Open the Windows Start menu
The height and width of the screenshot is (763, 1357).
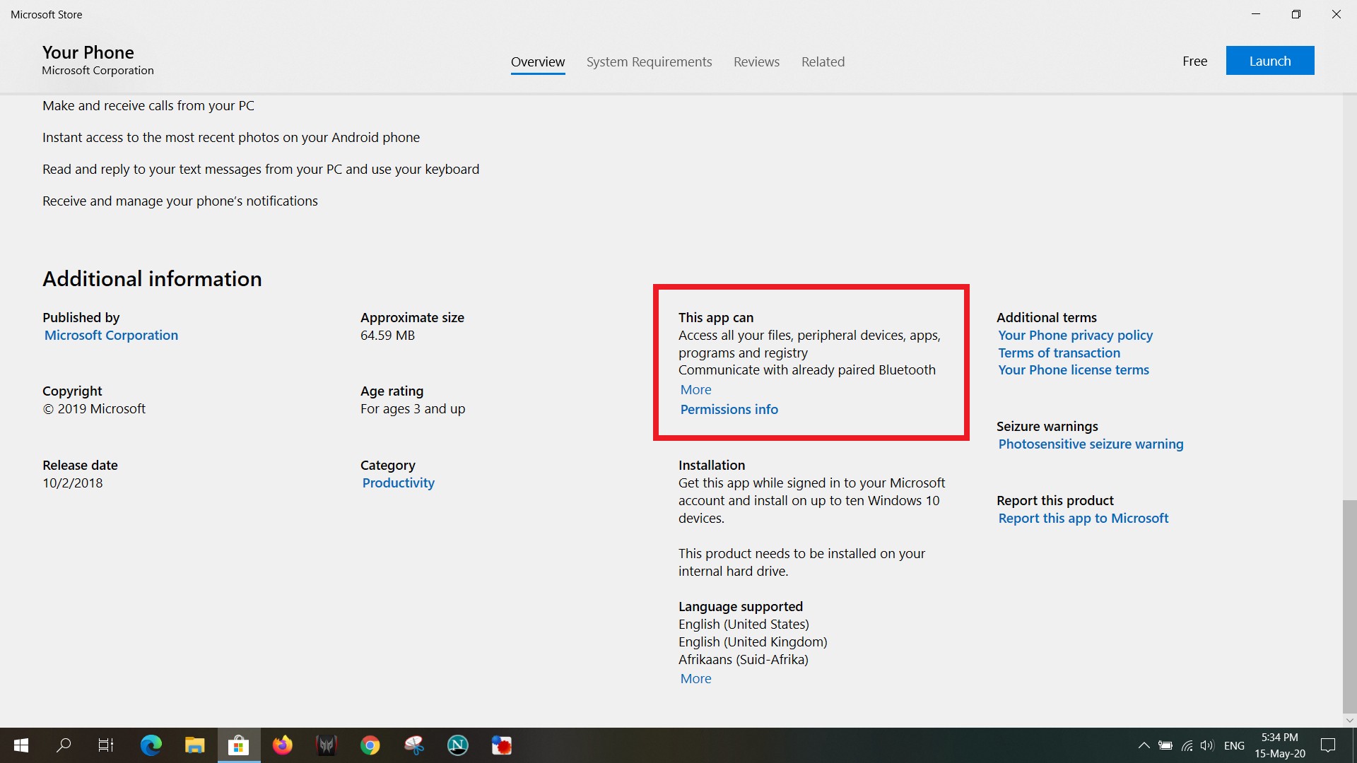[x=21, y=745]
